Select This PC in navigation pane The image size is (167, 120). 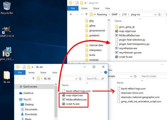point(25,100)
